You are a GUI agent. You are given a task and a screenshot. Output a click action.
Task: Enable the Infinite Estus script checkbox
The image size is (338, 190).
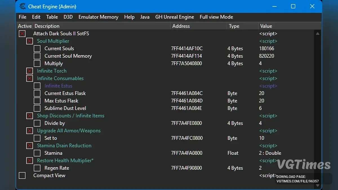tap(37, 86)
